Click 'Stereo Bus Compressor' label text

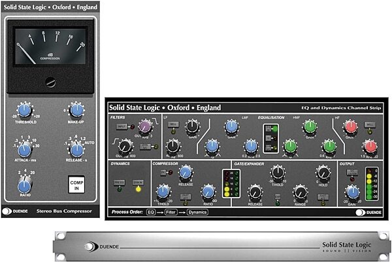pyautogui.click(x=64, y=211)
